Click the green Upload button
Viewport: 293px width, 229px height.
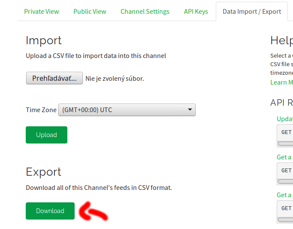click(46, 135)
